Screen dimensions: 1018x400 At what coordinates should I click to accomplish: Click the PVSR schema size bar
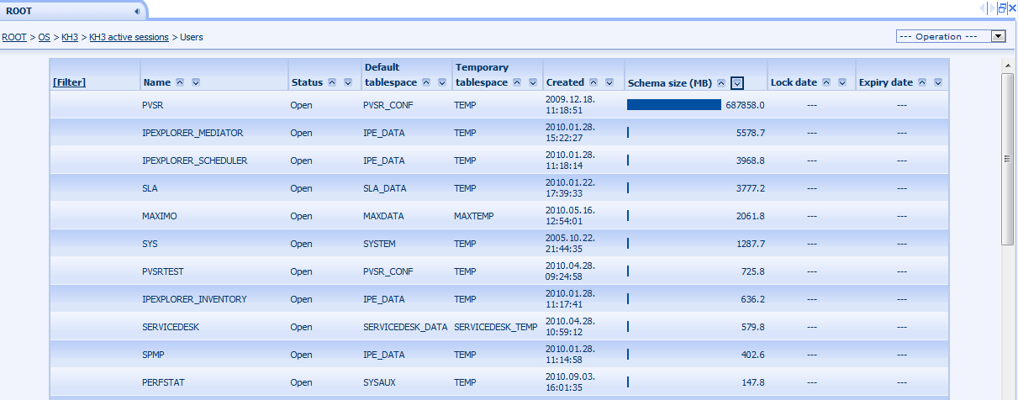click(674, 105)
